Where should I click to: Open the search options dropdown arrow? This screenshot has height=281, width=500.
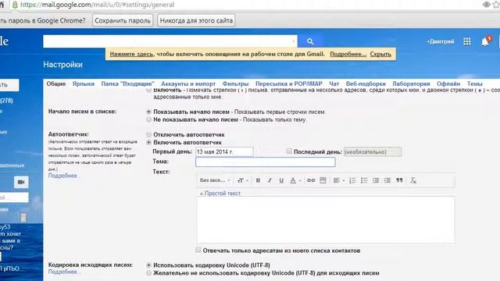(293, 41)
